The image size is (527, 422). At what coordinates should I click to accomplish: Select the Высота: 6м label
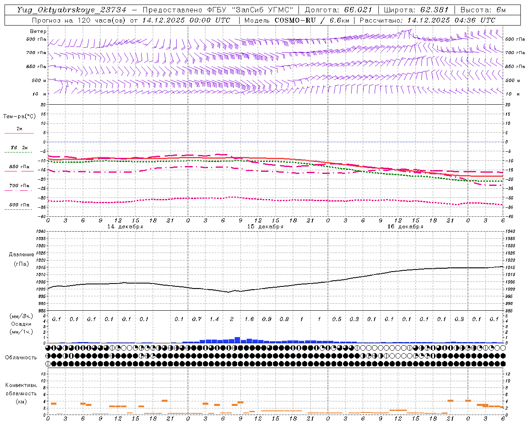pos(483,10)
